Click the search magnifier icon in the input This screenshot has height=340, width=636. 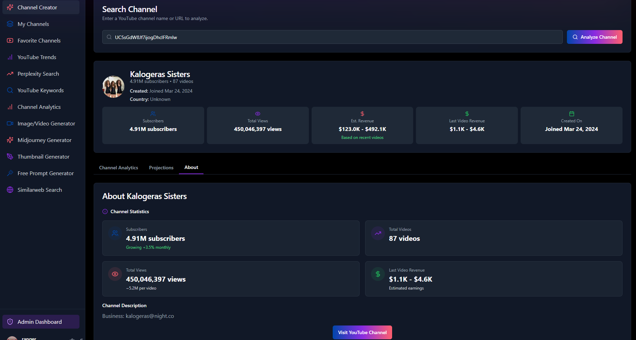point(109,37)
